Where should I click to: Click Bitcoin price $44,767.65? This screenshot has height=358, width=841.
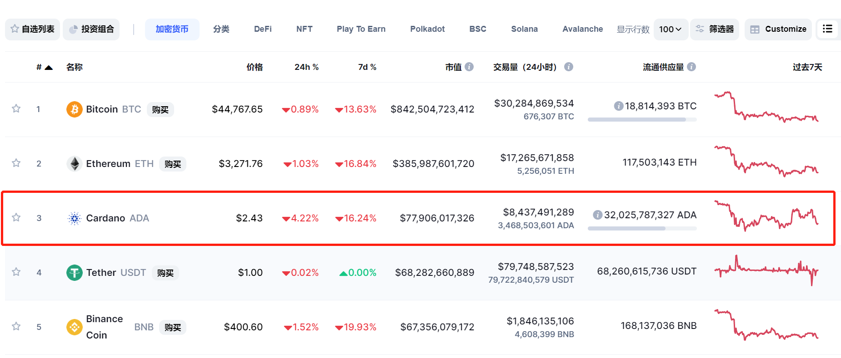[x=237, y=109]
